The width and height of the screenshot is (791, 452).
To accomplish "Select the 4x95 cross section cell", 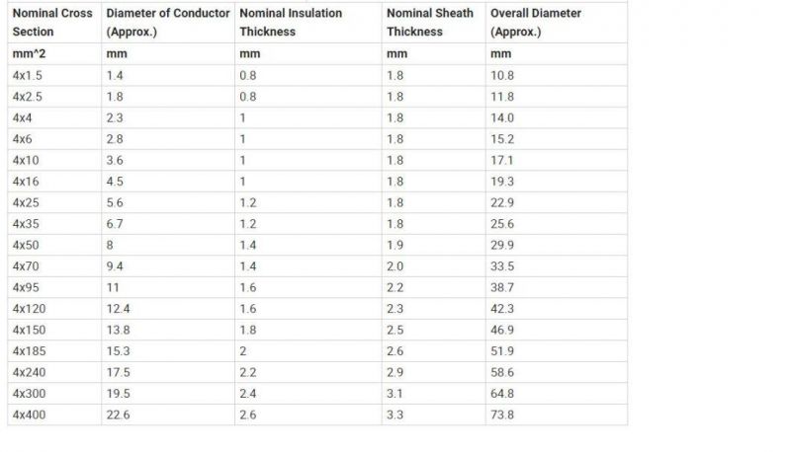I will pyautogui.click(x=54, y=287).
